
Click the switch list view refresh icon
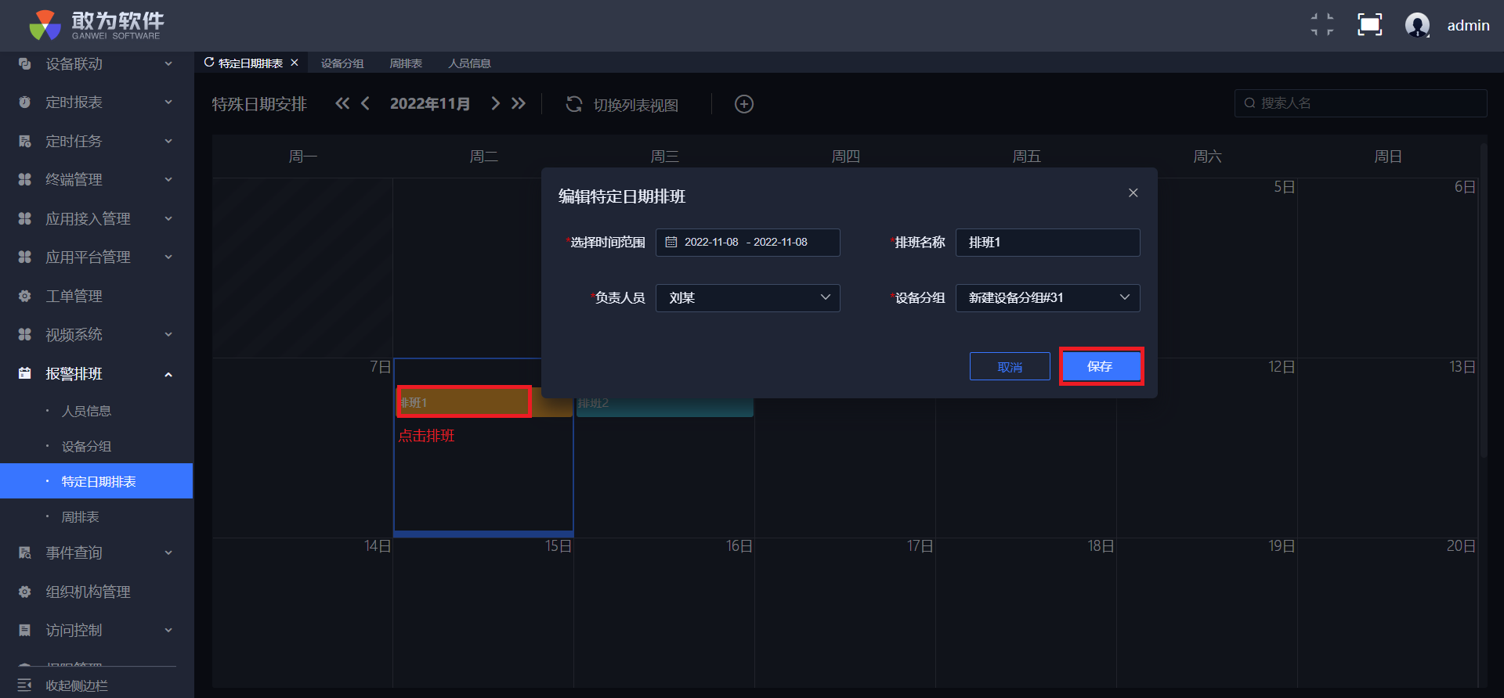pyautogui.click(x=574, y=104)
